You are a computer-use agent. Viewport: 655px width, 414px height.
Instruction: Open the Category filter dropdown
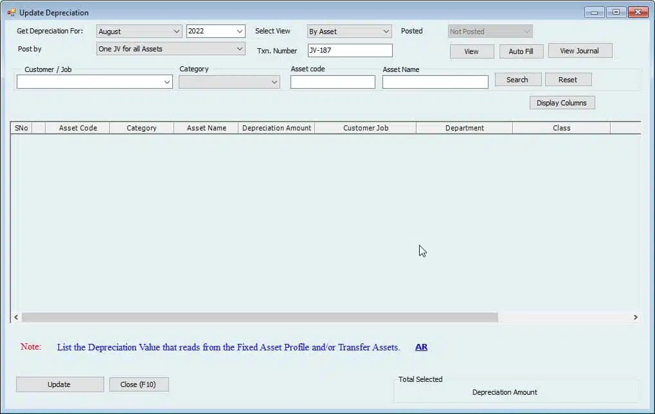pos(229,82)
